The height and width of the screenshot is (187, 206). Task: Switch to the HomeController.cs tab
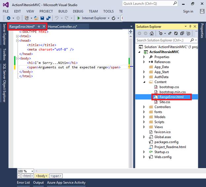62,26
